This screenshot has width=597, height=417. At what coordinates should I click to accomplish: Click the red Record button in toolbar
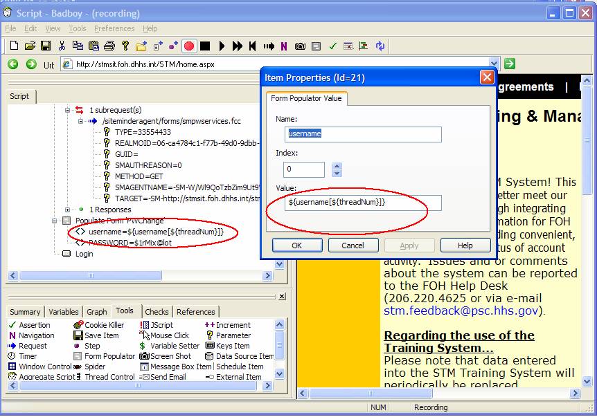(189, 46)
